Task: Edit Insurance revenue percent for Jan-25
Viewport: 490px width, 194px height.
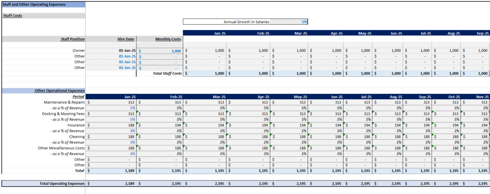Action: [x=111, y=131]
